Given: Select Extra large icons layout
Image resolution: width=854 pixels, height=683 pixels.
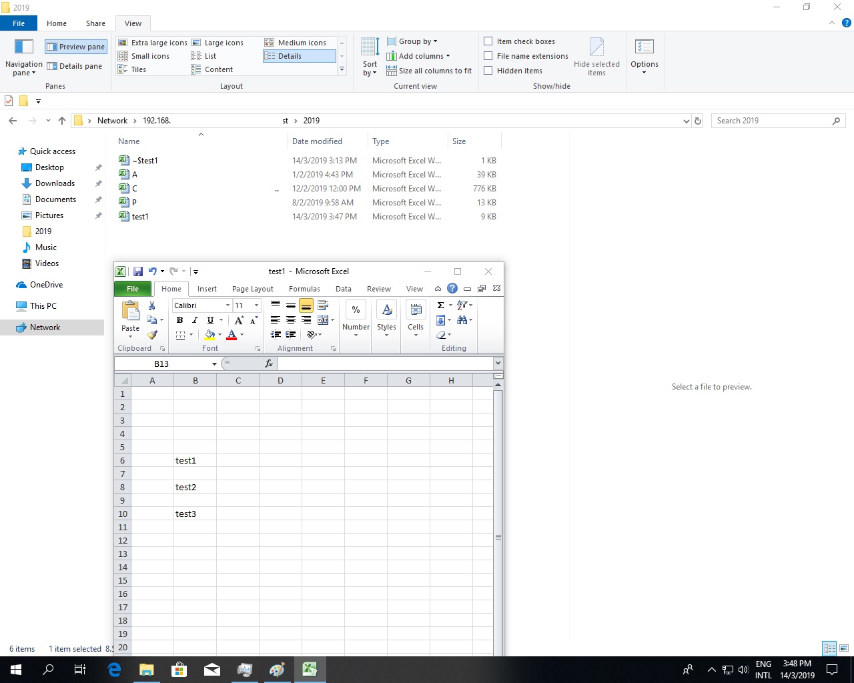Looking at the screenshot, I should pos(153,43).
